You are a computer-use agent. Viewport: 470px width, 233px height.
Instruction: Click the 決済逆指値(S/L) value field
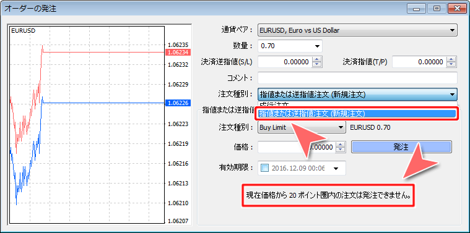285,62
